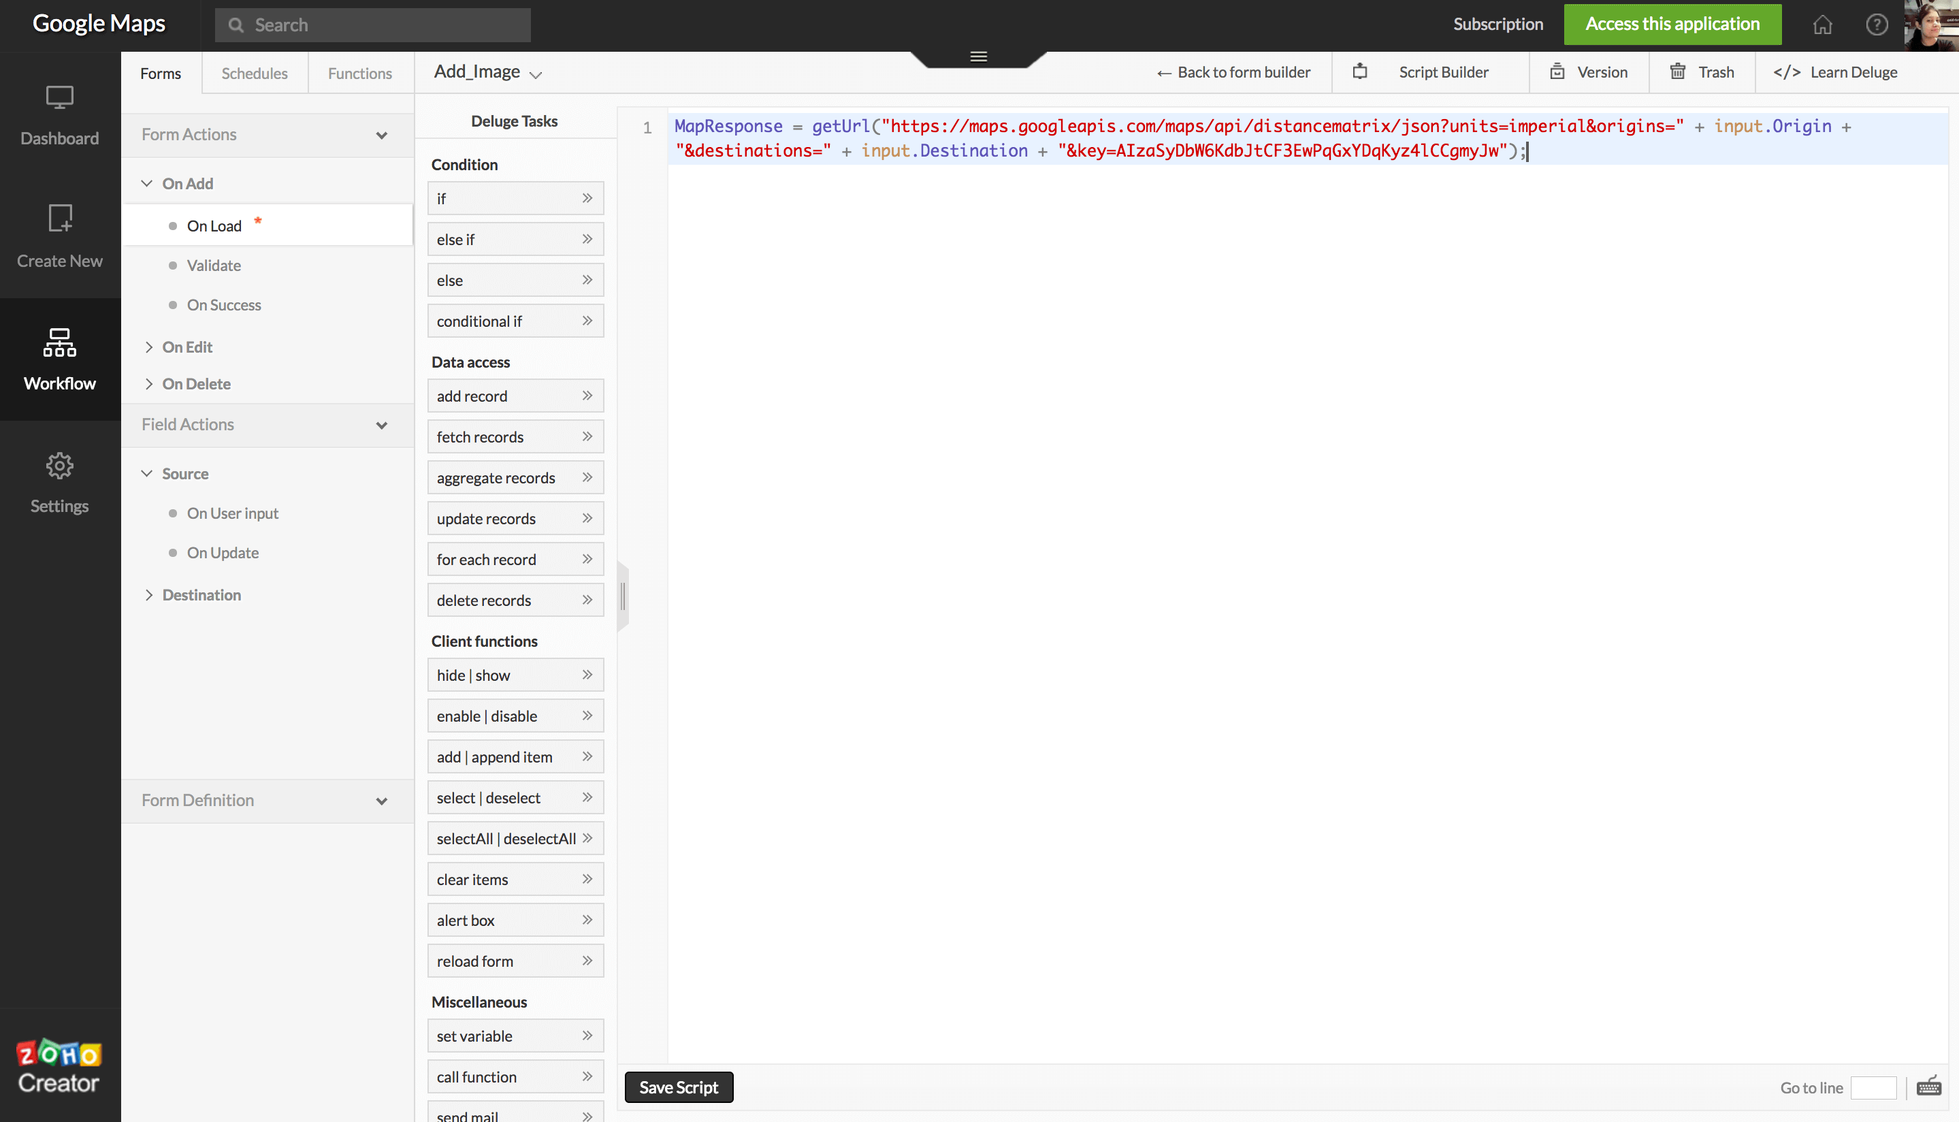The image size is (1959, 1122).
Task: Click the user profile avatar
Action: 1931,25
